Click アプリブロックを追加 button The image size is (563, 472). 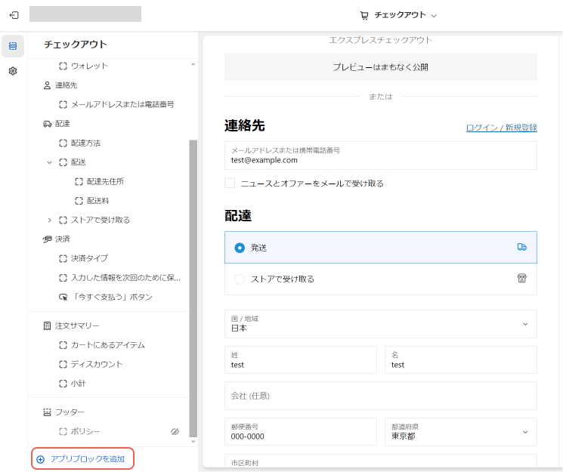(82, 459)
